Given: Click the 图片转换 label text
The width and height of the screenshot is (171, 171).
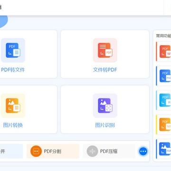Looking at the screenshot, I should [13, 125].
